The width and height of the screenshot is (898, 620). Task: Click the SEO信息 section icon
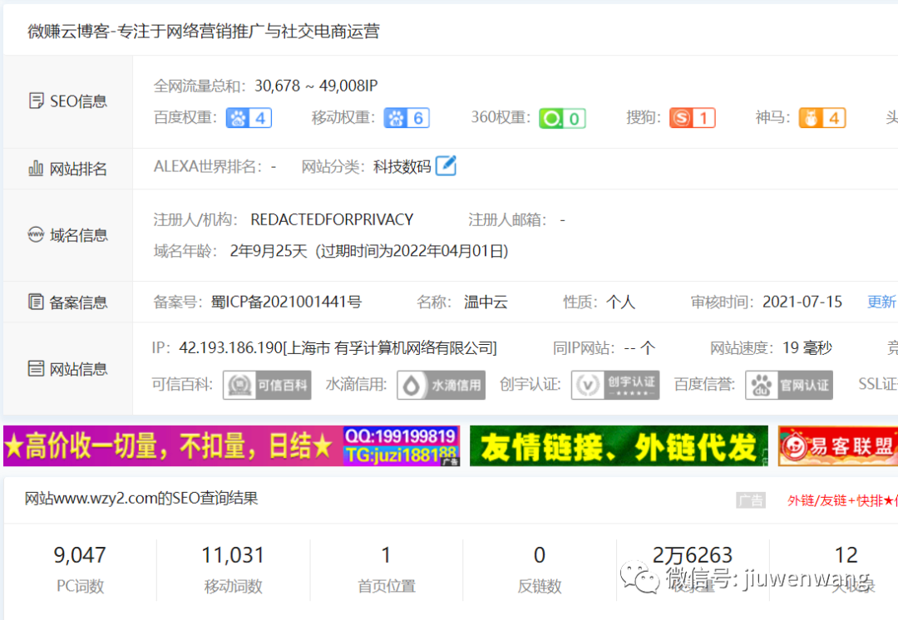36,101
